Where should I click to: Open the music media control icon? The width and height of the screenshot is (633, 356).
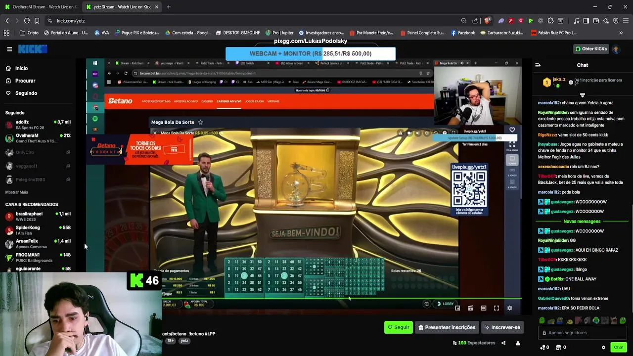(x=576, y=21)
